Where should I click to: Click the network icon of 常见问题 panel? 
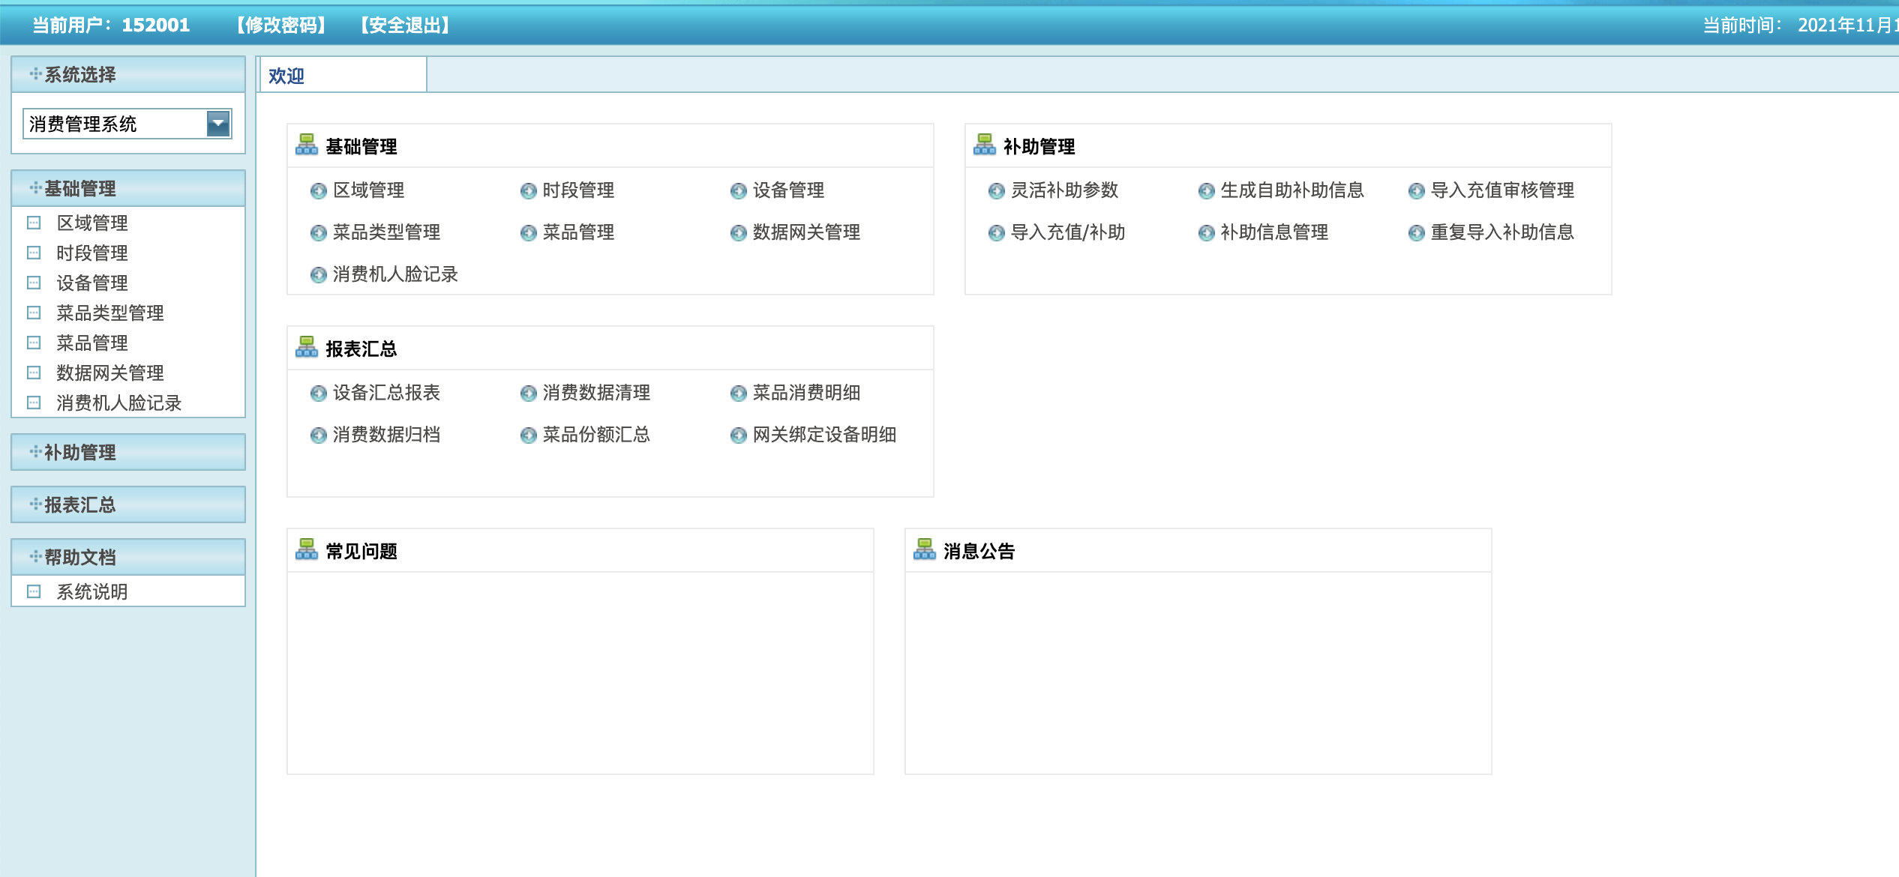(x=307, y=549)
